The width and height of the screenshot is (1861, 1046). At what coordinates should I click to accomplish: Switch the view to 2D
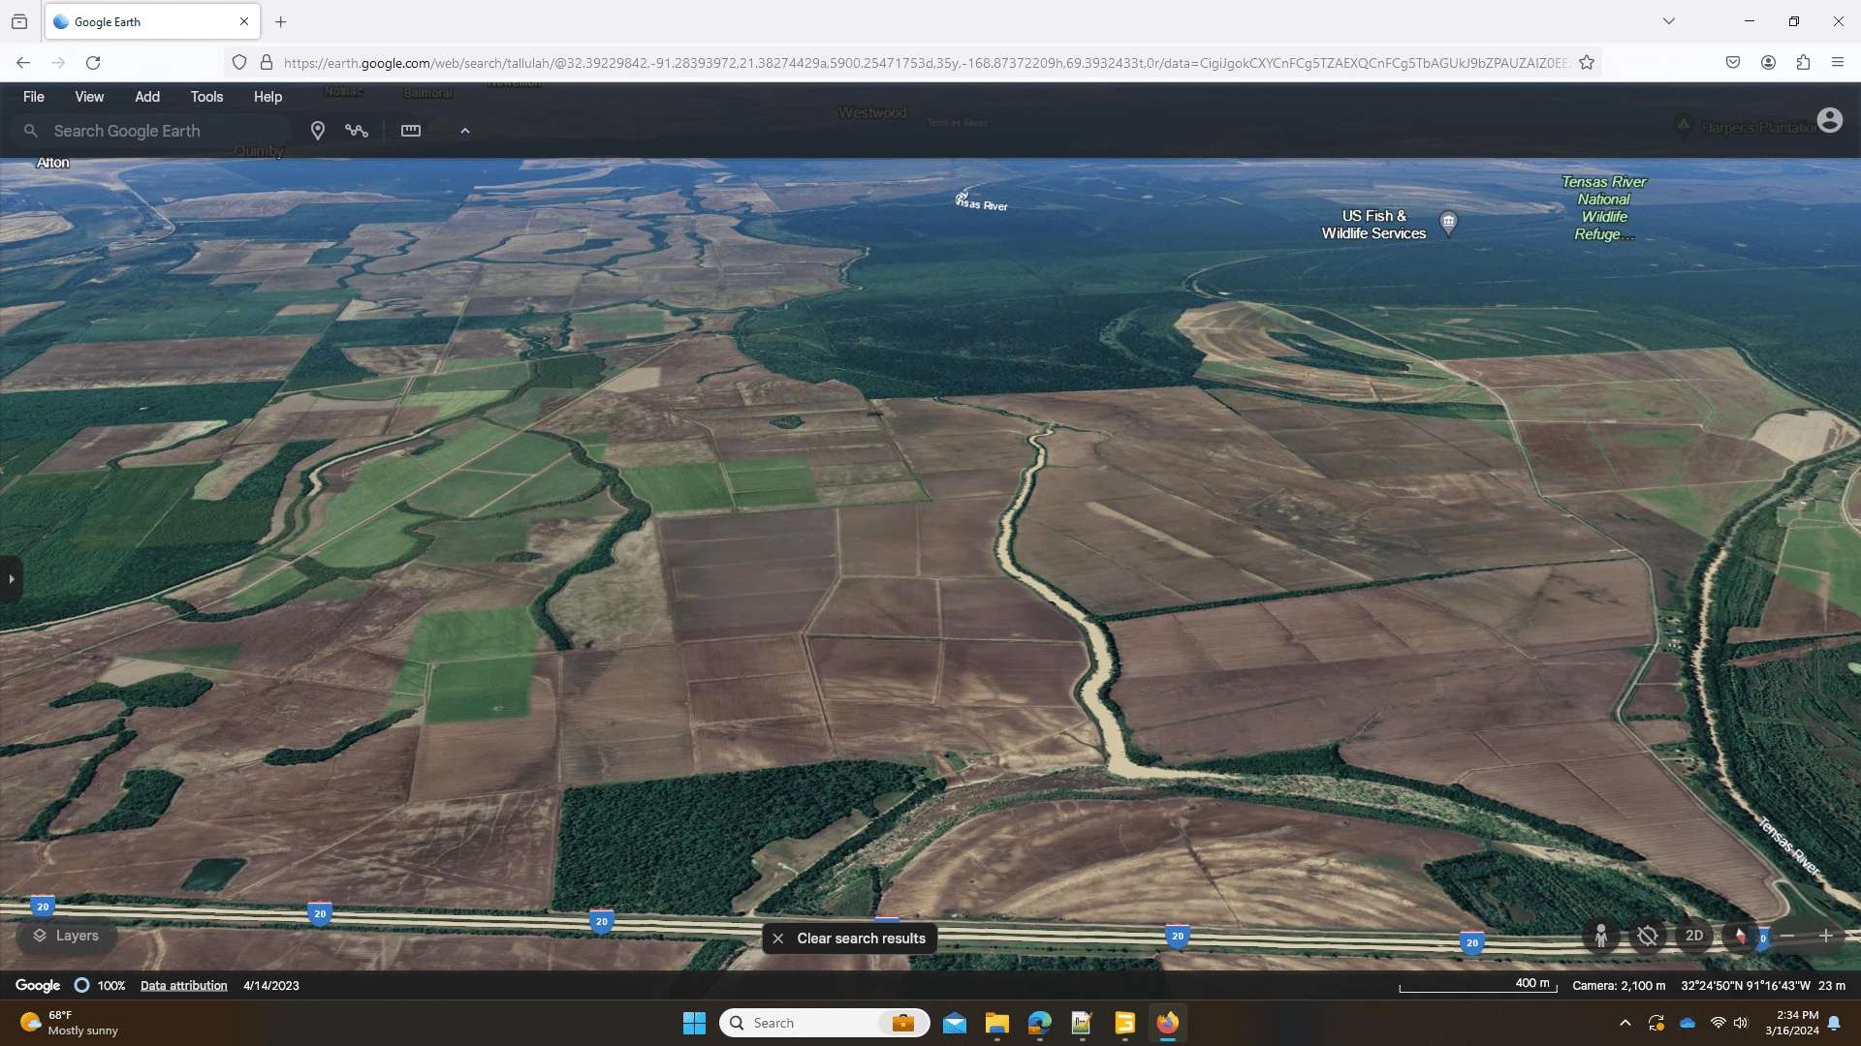coord(1694,936)
